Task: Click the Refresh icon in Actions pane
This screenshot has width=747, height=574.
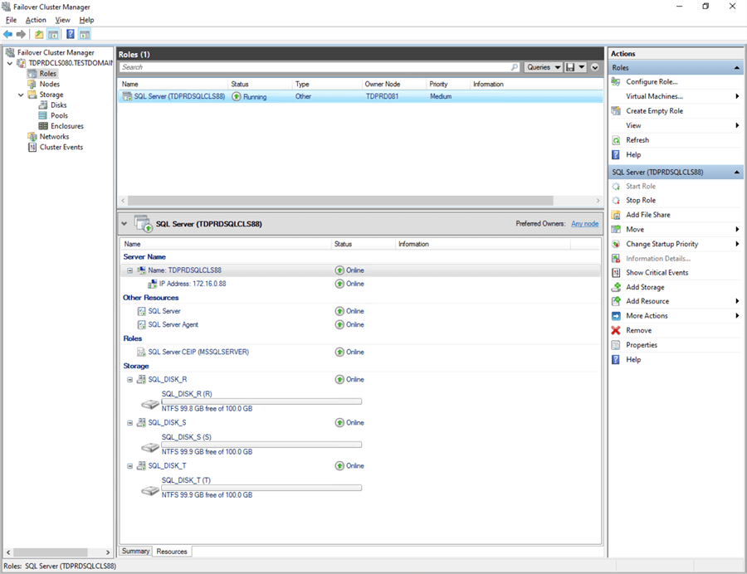Action: [x=616, y=140]
